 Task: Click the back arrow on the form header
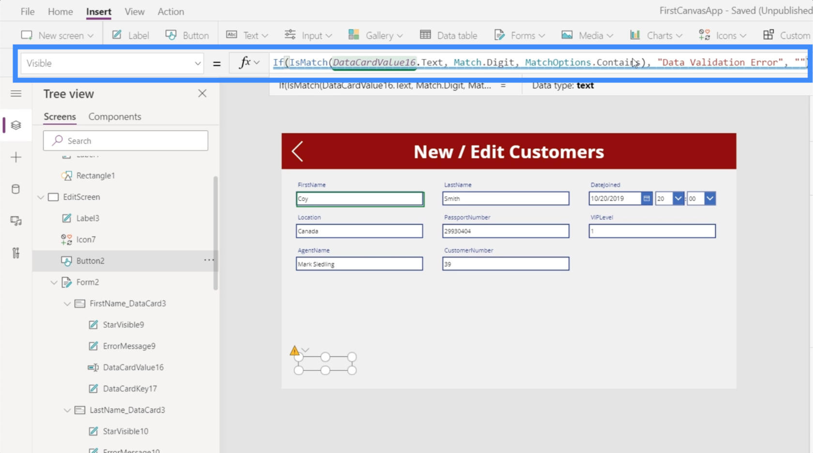coord(297,151)
